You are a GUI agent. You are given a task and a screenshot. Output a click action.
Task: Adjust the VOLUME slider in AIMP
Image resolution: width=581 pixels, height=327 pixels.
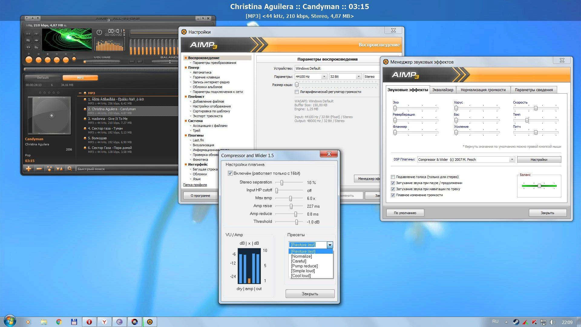tap(102, 62)
